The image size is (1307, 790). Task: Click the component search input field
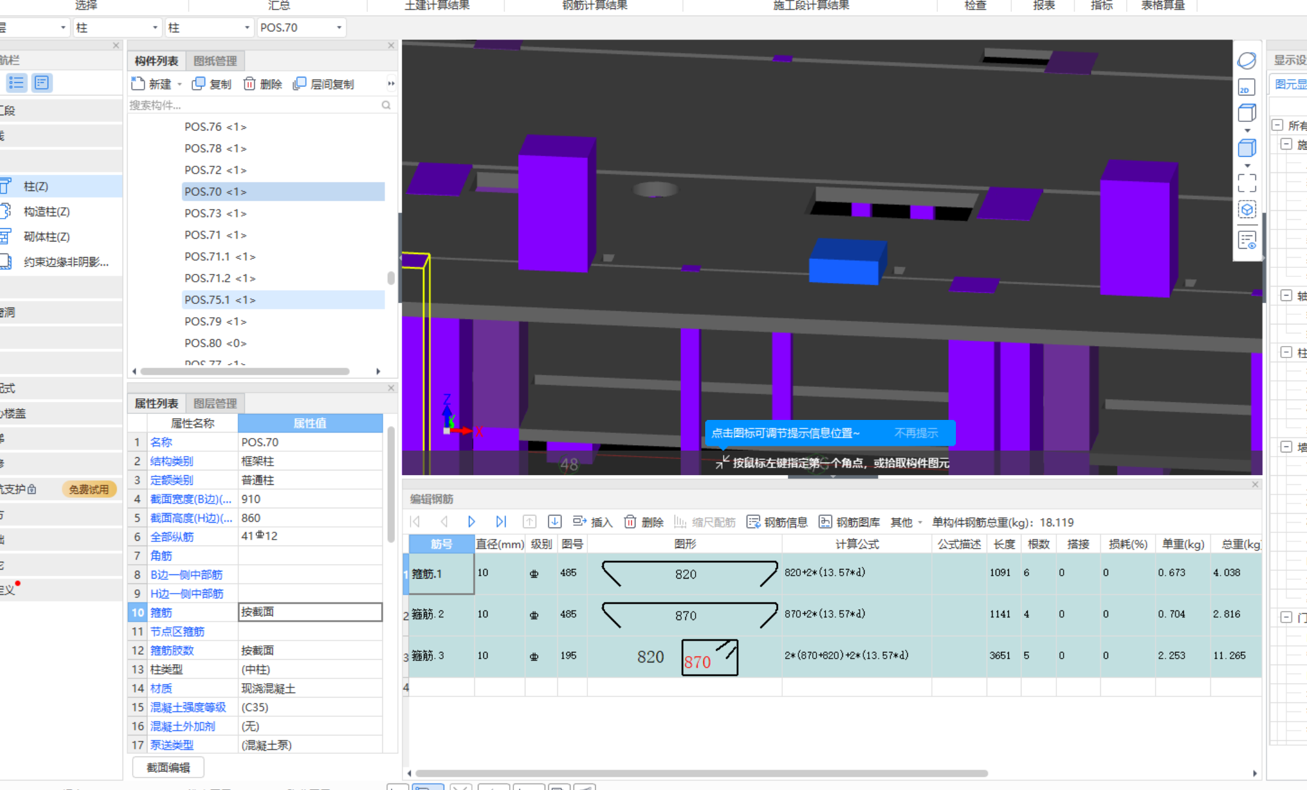coord(254,105)
